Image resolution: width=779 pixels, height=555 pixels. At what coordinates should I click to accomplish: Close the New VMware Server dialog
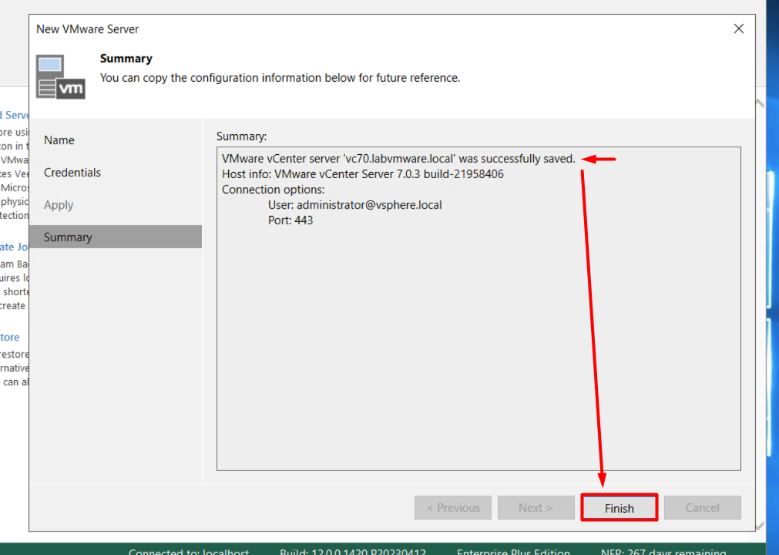739,29
